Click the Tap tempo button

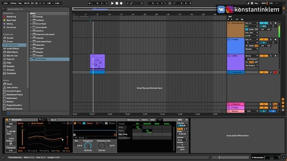20,3
